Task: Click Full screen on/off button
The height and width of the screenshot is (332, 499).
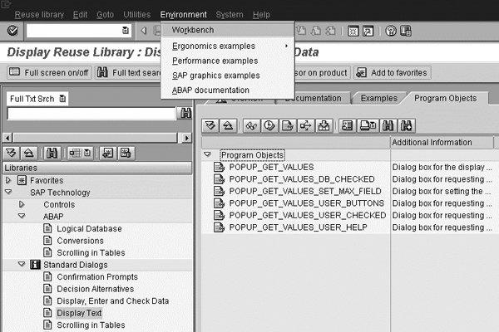Action: (x=49, y=72)
